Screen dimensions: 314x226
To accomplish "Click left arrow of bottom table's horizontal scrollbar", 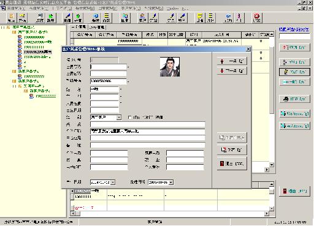I will click(72, 214).
